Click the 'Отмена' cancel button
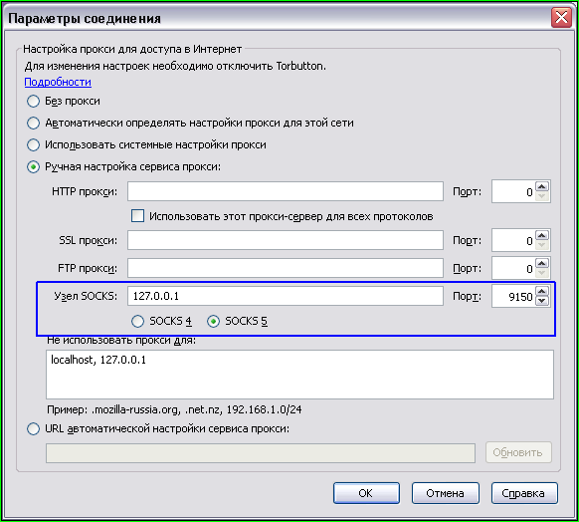Viewport: 579px width, 522px height. [x=446, y=493]
